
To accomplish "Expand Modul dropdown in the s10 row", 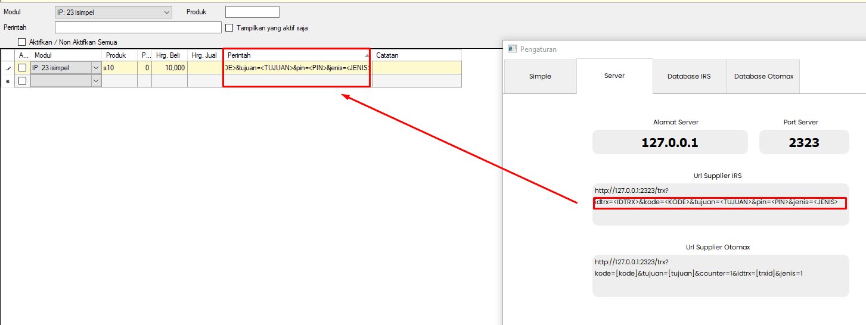I will pyautogui.click(x=96, y=68).
